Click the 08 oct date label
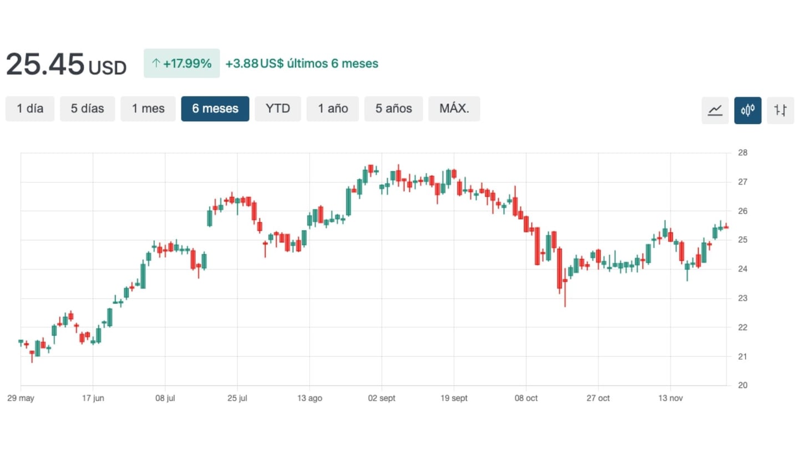Screen dimensions: 799x449 (x=526, y=399)
